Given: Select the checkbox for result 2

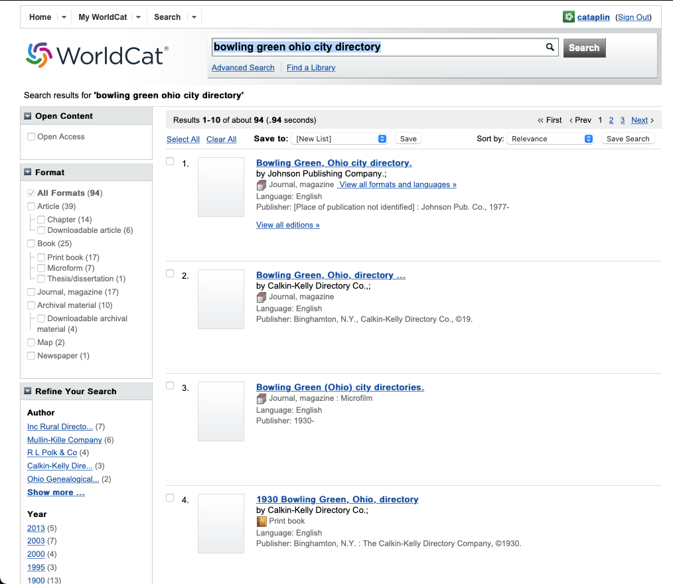Looking at the screenshot, I should coord(170,273).
